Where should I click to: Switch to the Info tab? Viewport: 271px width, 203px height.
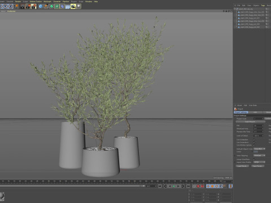coord(255,112)
